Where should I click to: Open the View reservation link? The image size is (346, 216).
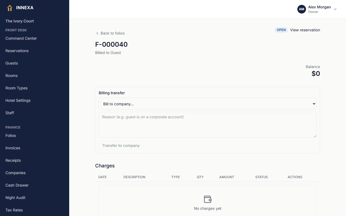coord(305,30)
